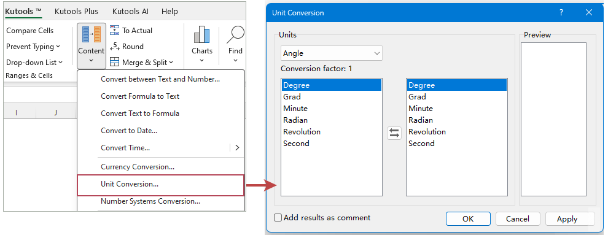Choose Convert to Date menu item
The height and width of the screenshot is (235, 608).
[160, 131]
